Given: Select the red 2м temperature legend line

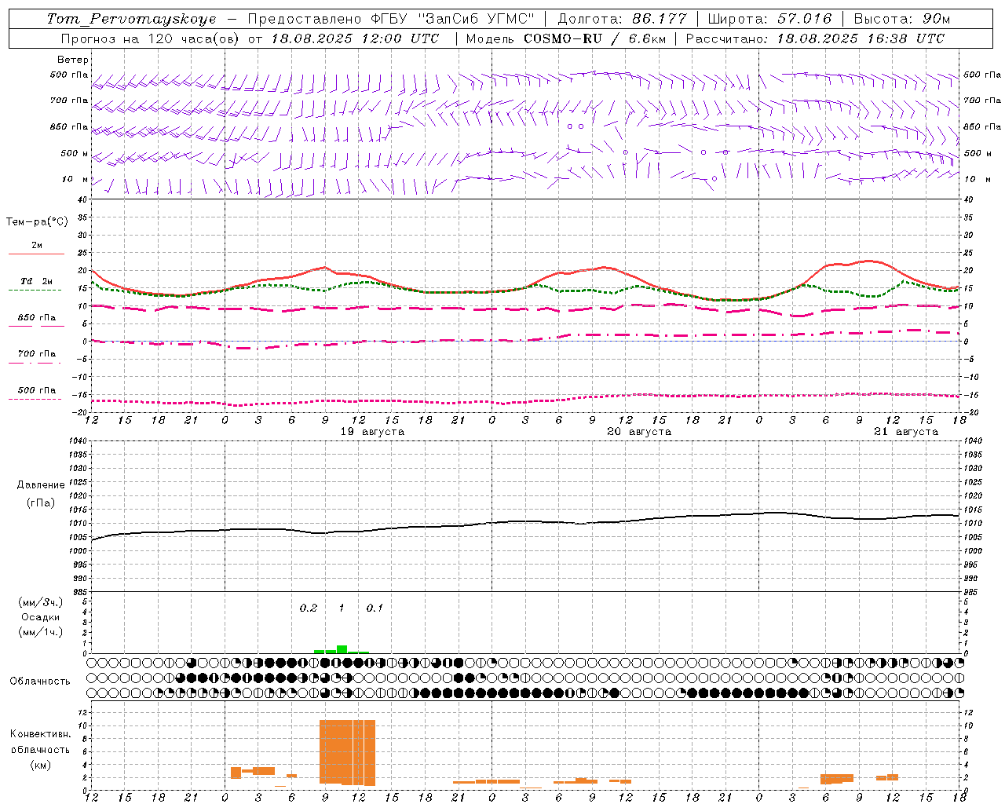Looking at the screenshot, I should (36, 254).
